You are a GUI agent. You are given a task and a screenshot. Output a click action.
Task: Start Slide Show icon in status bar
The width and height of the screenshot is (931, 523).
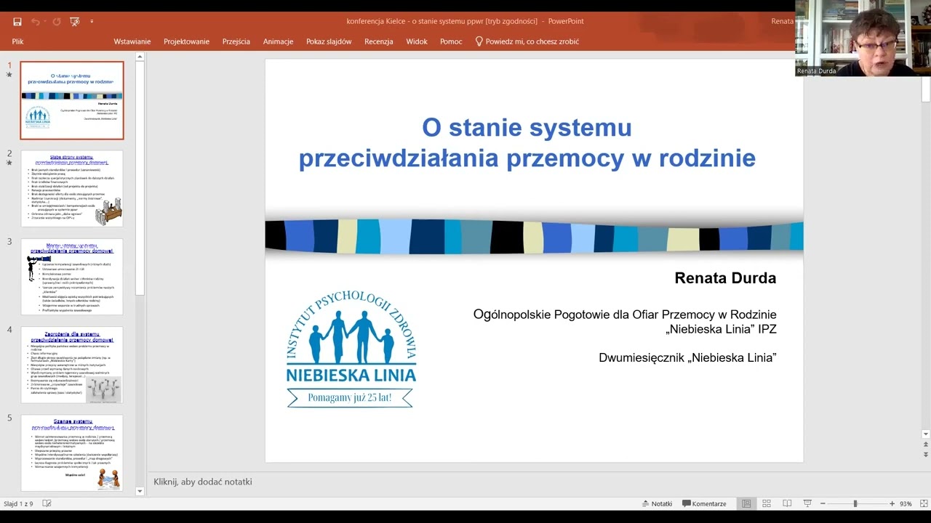tap(807, 503)
